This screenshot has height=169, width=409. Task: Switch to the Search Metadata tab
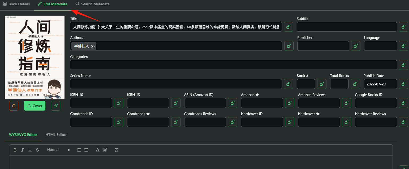(x=92, y=4)
